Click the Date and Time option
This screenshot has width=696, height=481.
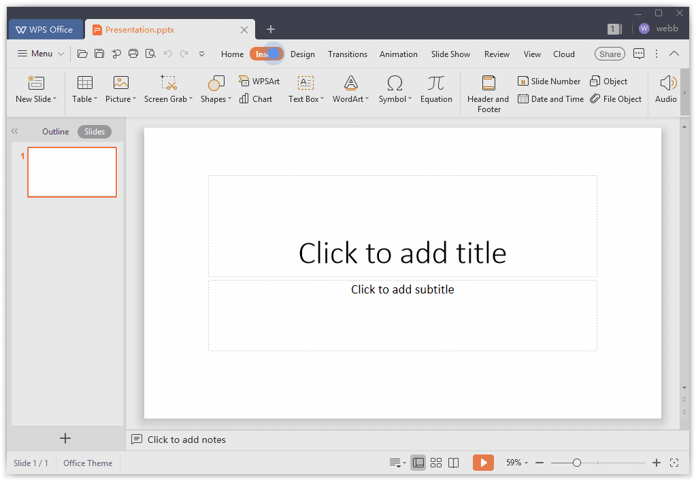pos(550,99)
